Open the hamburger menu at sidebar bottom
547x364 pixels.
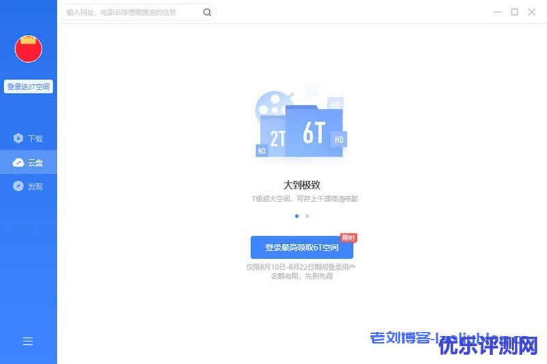pos(27,341)
